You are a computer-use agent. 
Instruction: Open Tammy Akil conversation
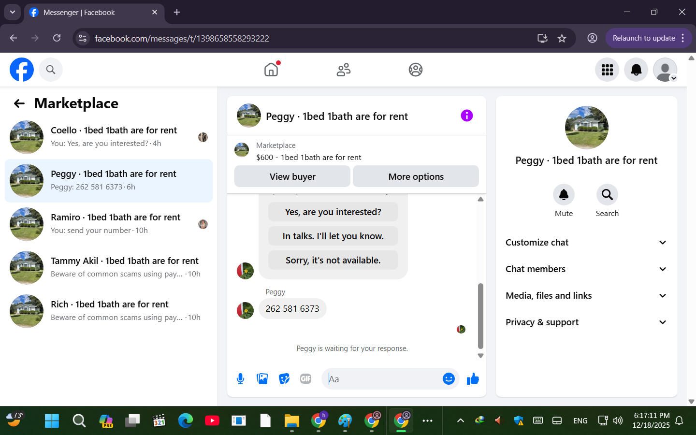pyautogui.click(x=109, y=268)
